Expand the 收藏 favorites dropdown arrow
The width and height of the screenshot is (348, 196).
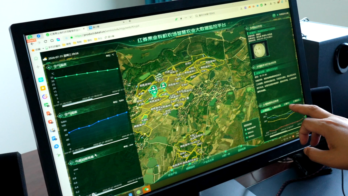click(43, 49)
